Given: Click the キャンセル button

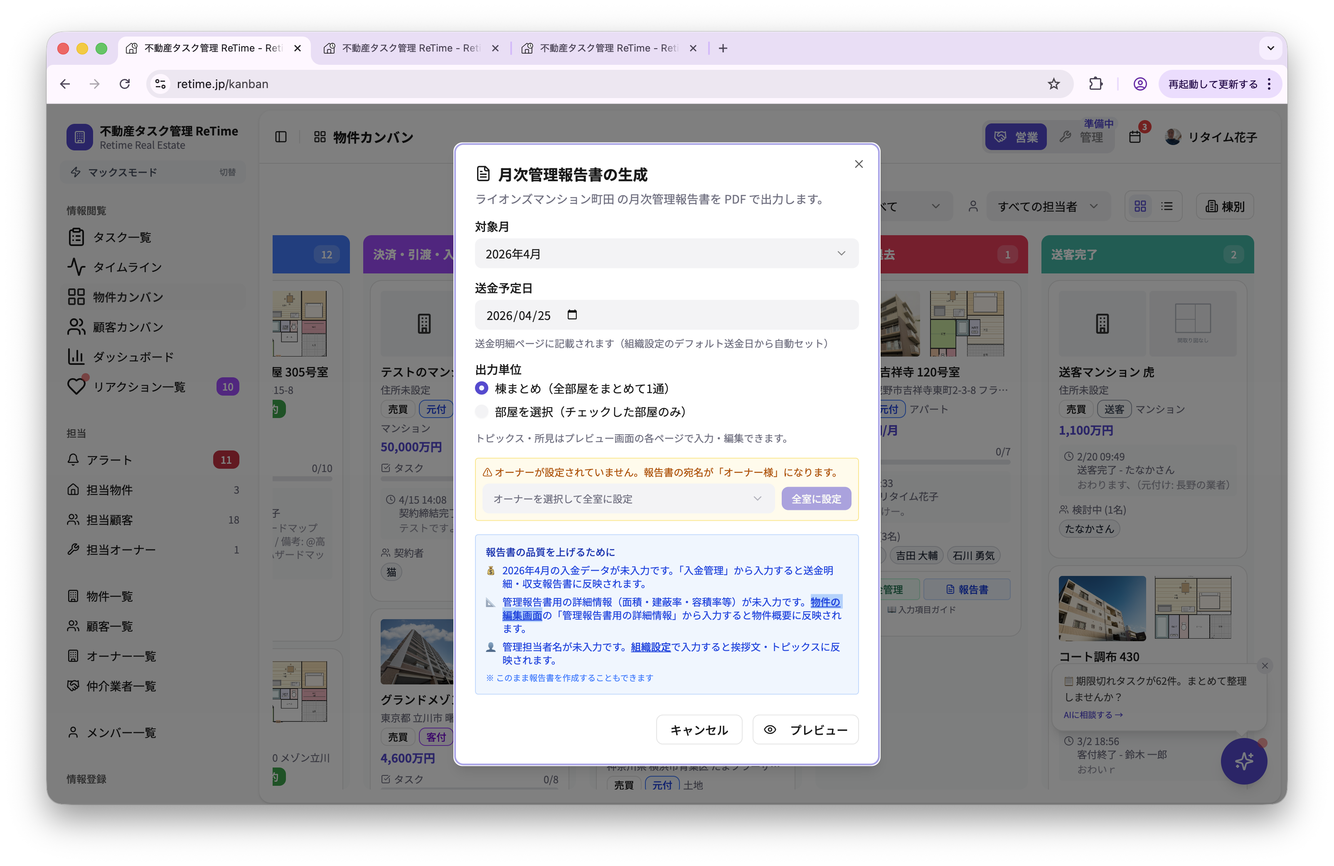Looking at the screenshot, I should pos(699,730).
